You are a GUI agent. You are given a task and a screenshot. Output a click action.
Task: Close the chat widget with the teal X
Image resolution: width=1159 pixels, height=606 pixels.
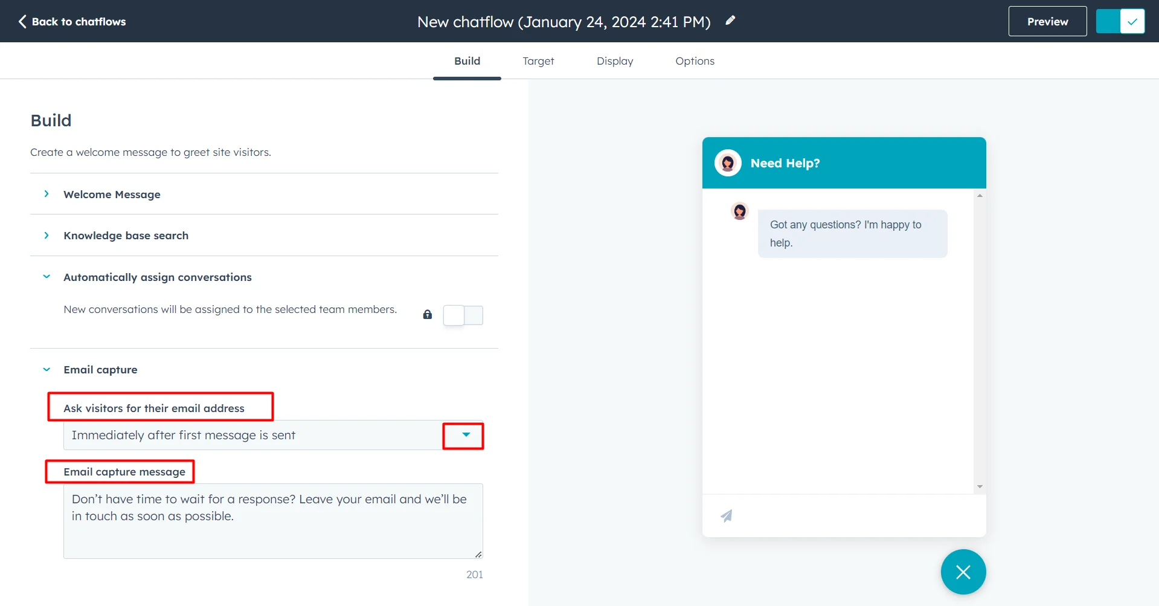(x=963, y=572)
